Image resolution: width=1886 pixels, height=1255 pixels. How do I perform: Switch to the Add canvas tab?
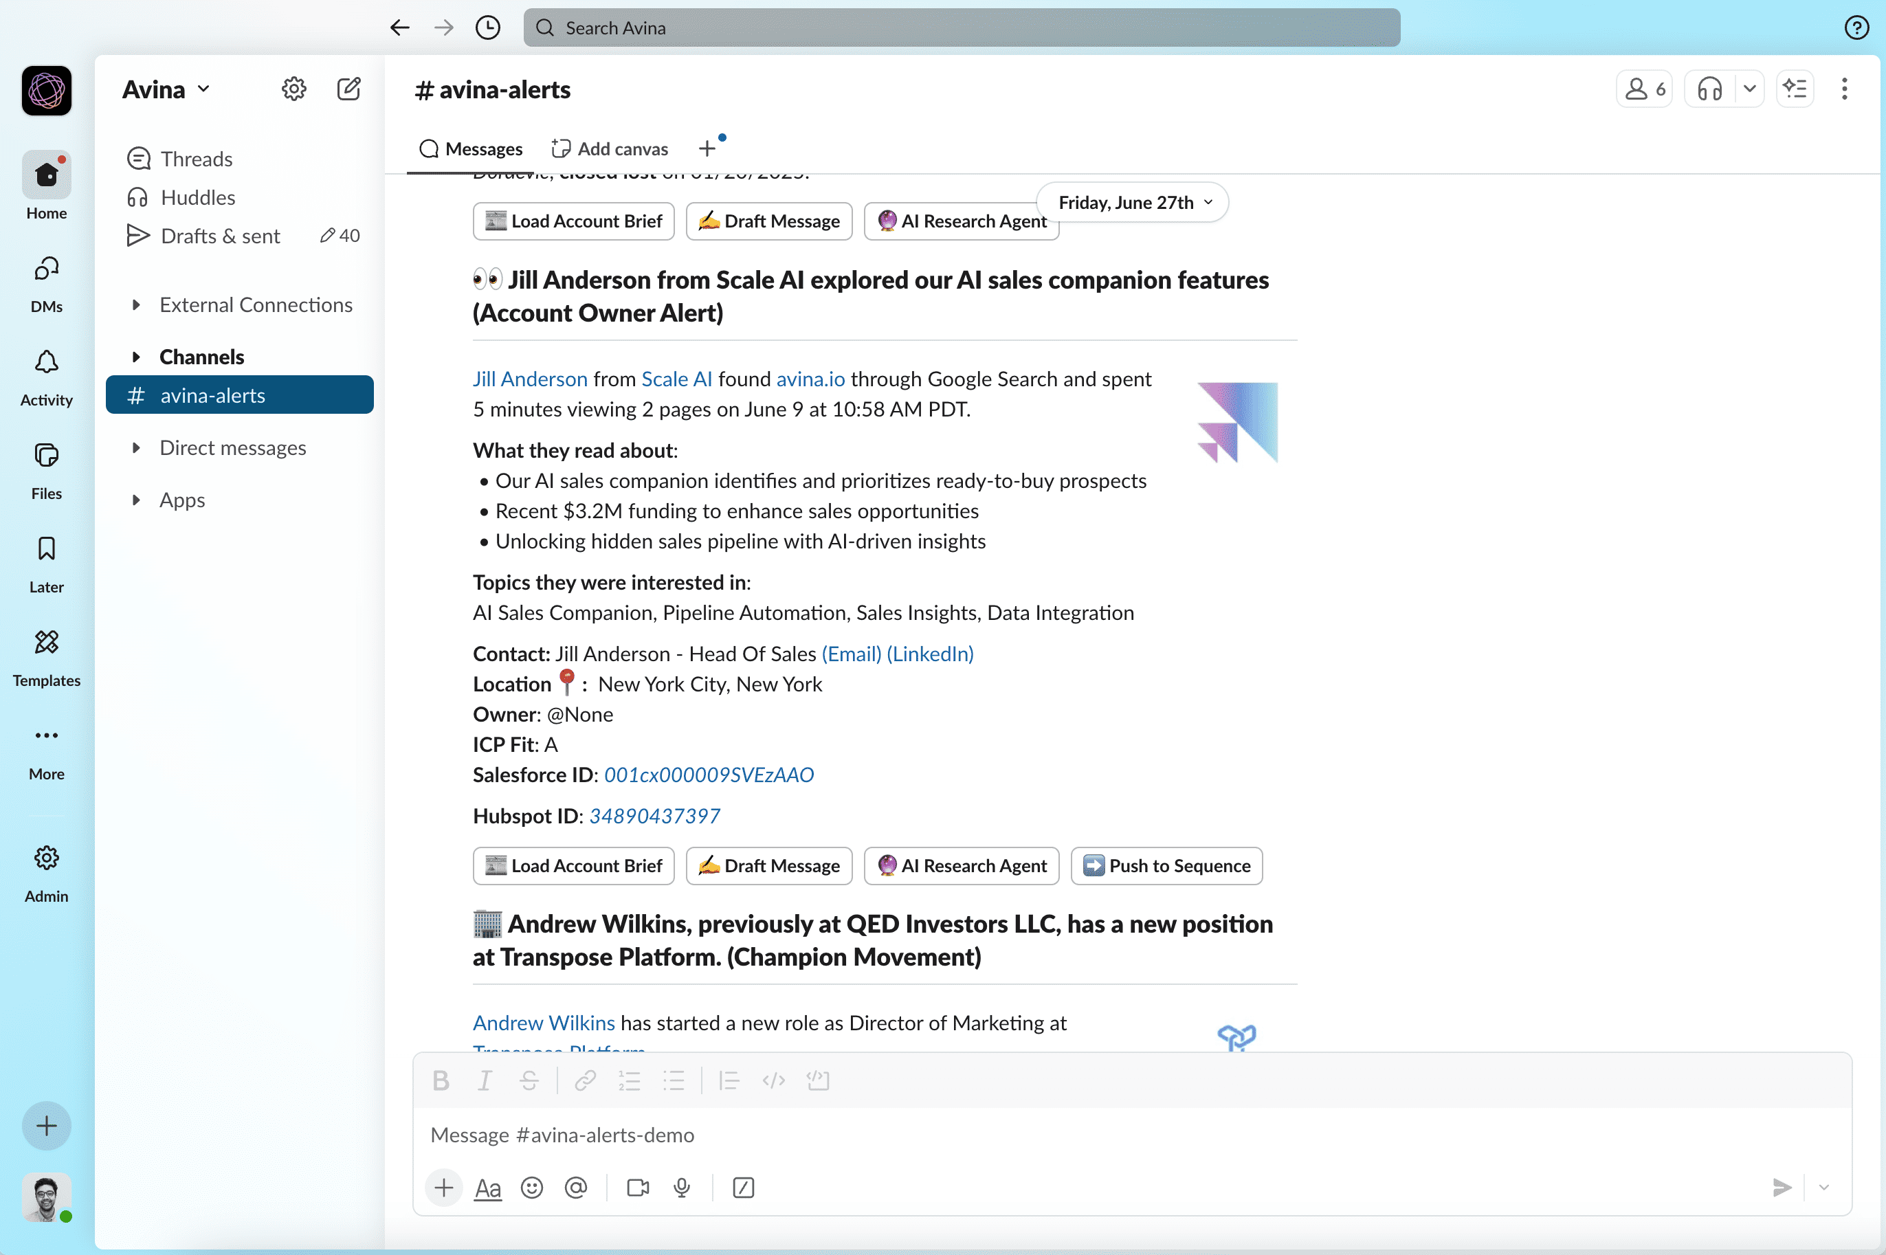(x=610, y=148)
